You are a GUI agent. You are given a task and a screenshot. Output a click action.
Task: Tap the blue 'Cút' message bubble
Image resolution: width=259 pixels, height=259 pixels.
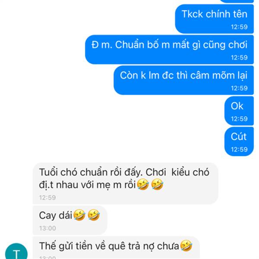pos(239,142)
